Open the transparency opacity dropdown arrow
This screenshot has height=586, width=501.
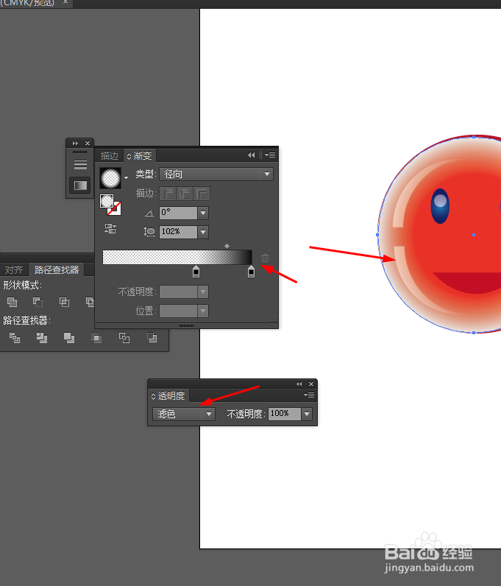coord(307,414)
